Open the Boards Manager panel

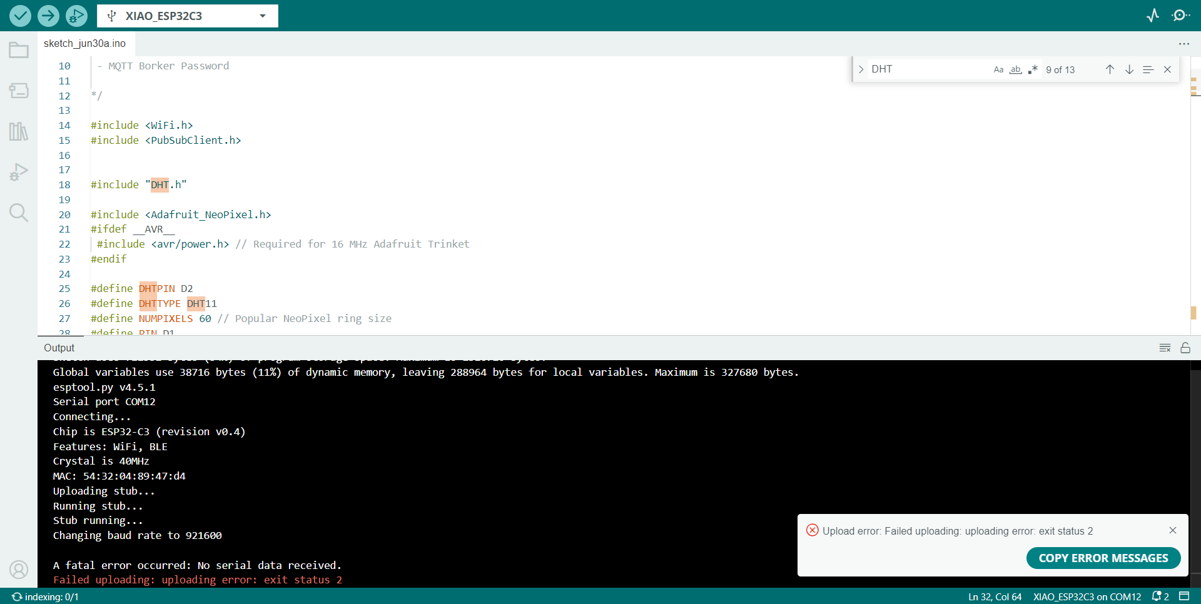(x=19, y=91)
